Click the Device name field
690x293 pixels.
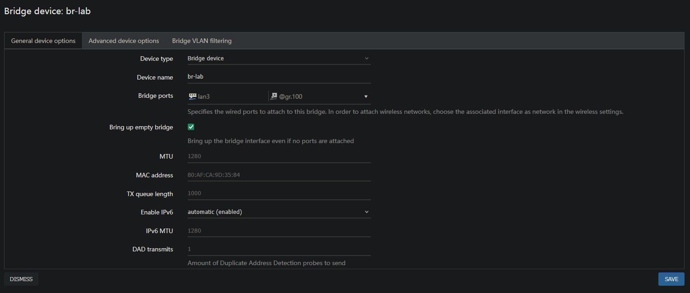click(x=279, y=77)
